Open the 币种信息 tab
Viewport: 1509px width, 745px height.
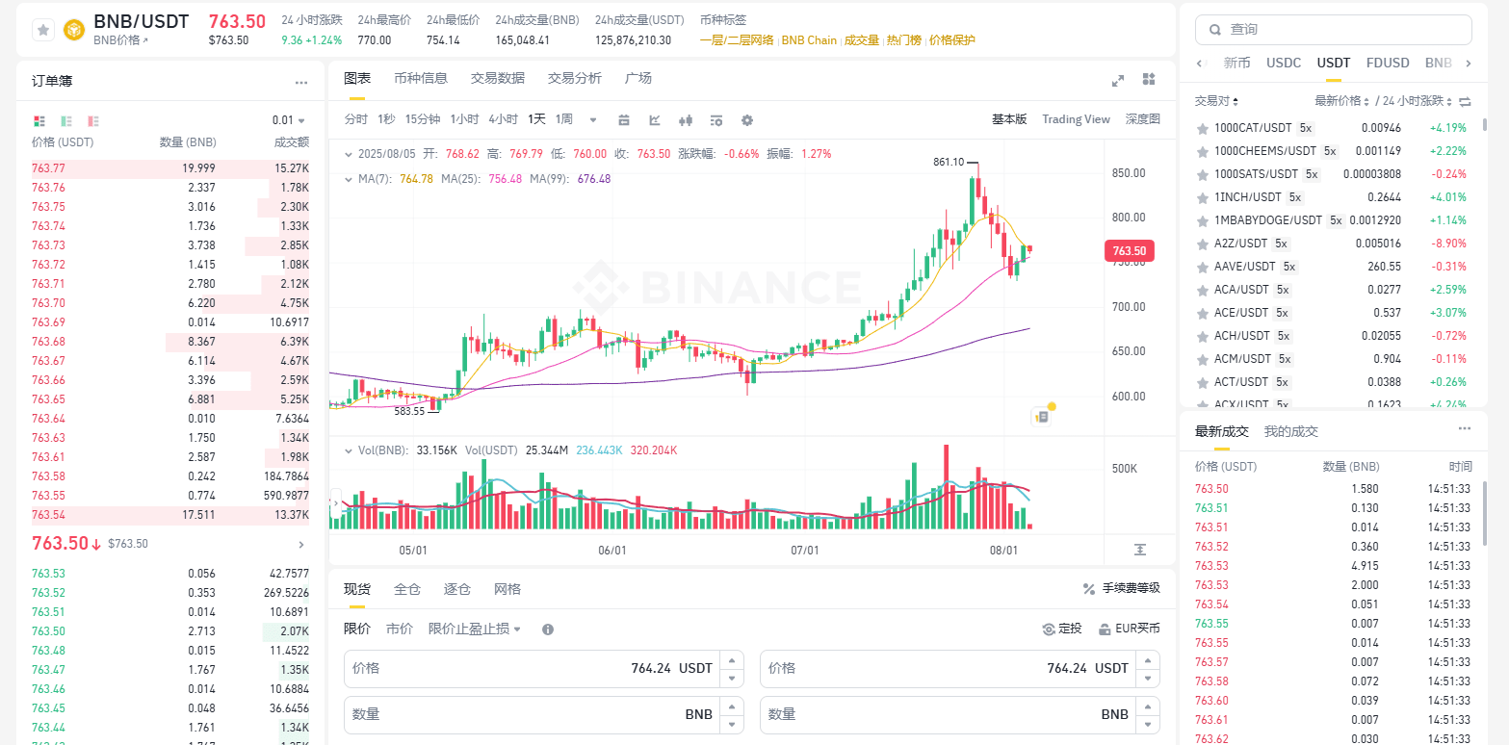421,78
